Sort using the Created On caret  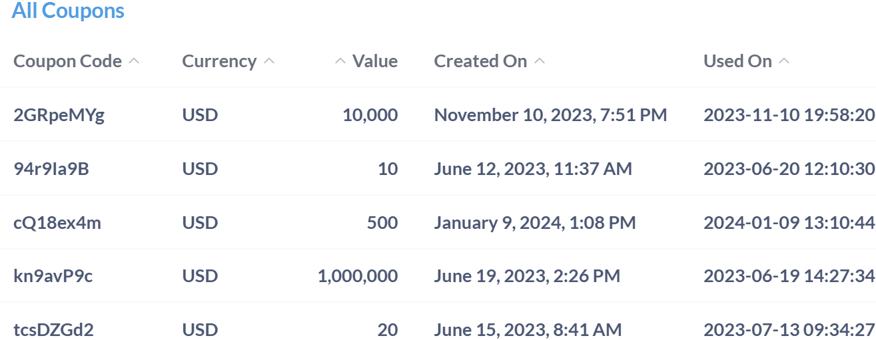point(540,61)
